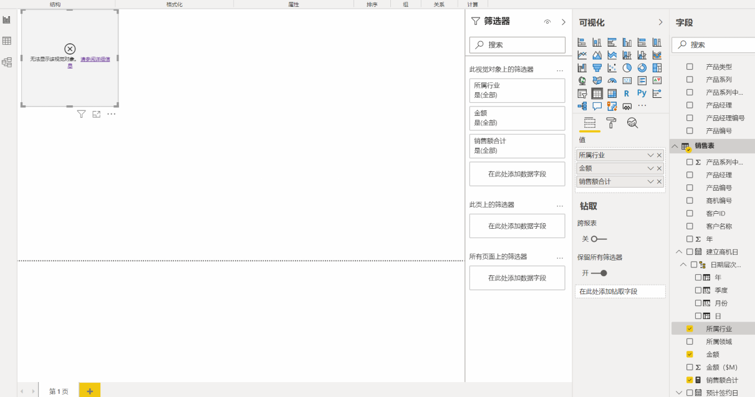
Task: Select the map globe visual
Action: pos(582,80)
